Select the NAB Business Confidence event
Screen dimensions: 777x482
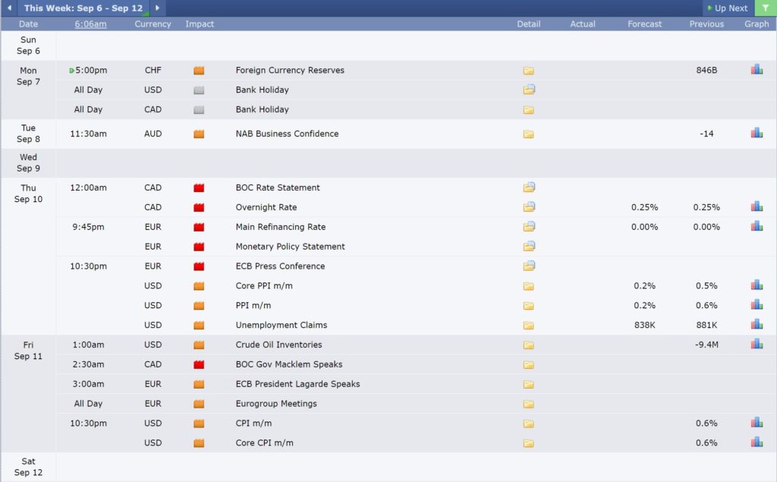point(287,134)
